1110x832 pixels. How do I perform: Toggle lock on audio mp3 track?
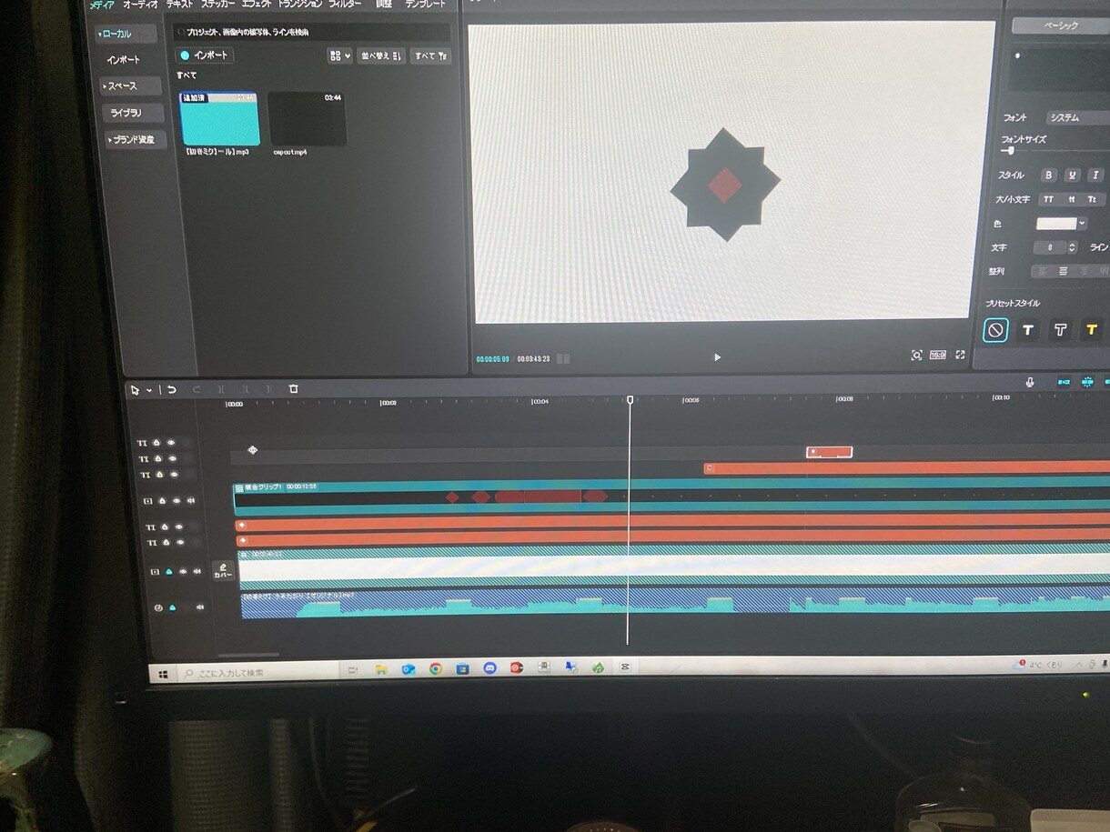[172, 606]
